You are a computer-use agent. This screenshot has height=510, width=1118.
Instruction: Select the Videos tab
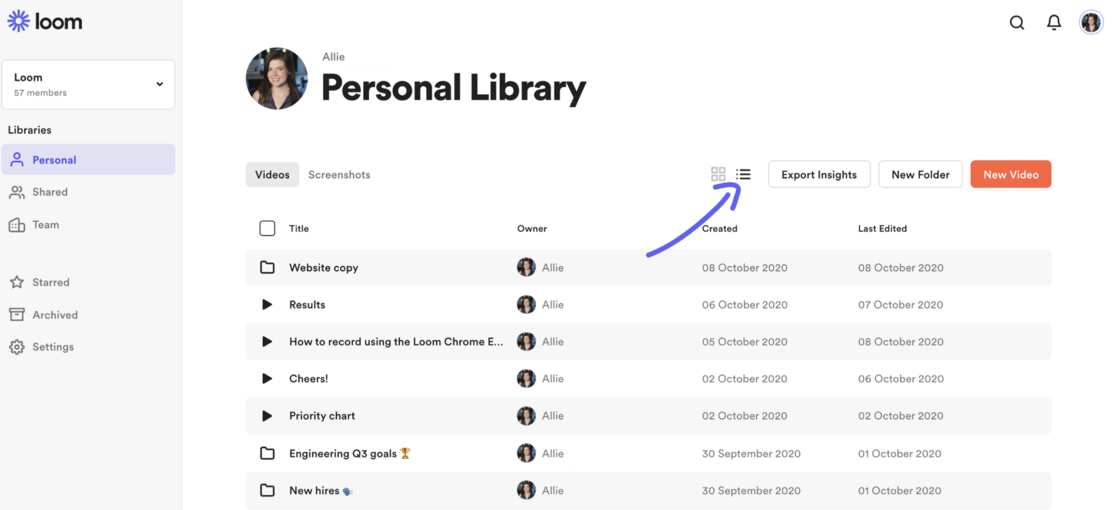point(272,174)
